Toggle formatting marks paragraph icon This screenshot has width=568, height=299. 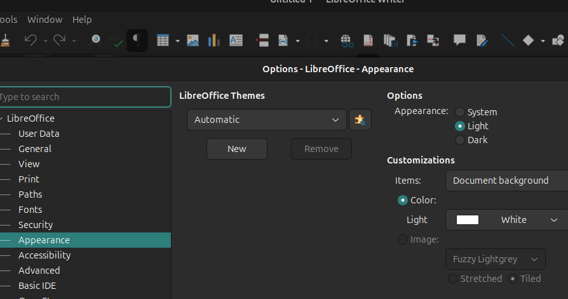[137, 41]
